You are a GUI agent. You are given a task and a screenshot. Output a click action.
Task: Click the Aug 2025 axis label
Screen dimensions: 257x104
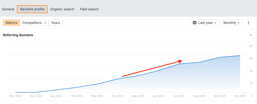tap(199, 96)
